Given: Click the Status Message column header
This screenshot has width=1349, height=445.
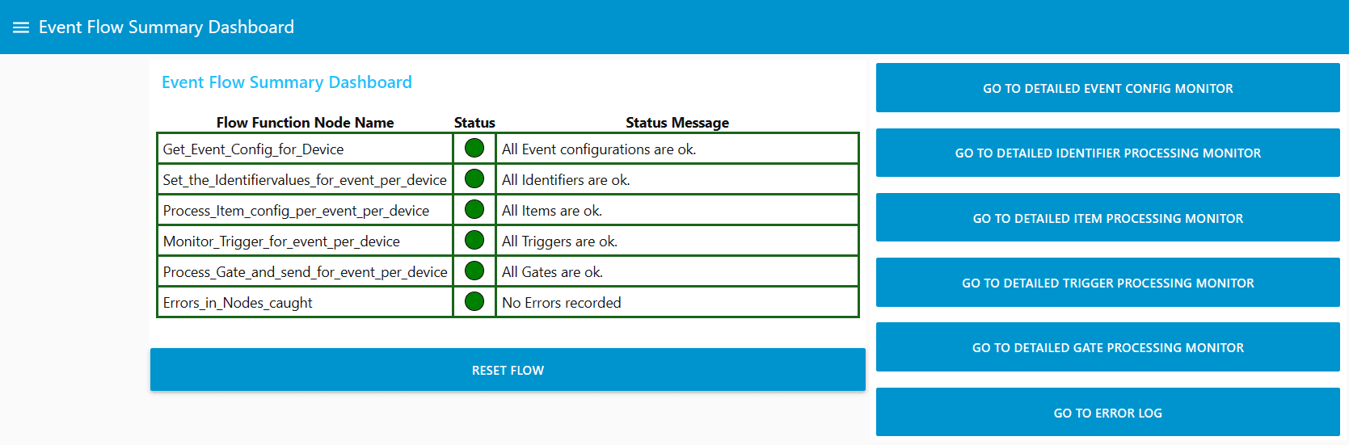Looking at the screenshot, I should 677,123.
